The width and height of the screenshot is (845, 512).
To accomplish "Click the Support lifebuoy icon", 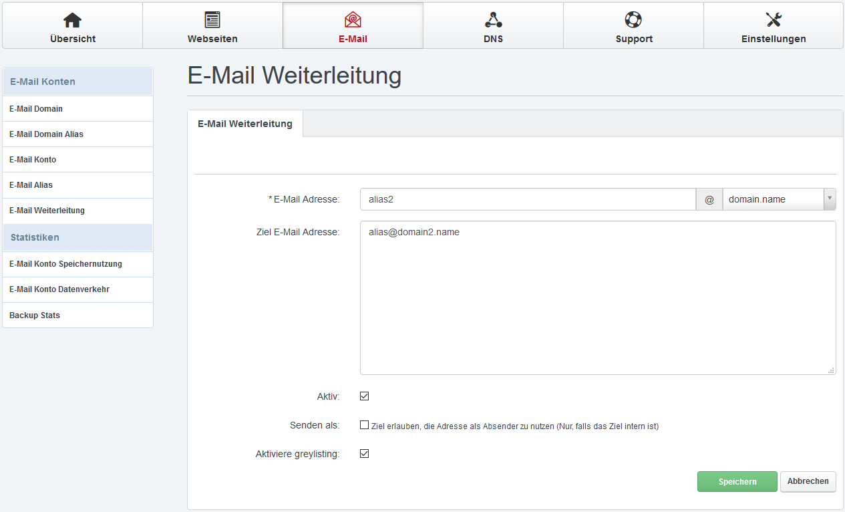I will [633, 20].
